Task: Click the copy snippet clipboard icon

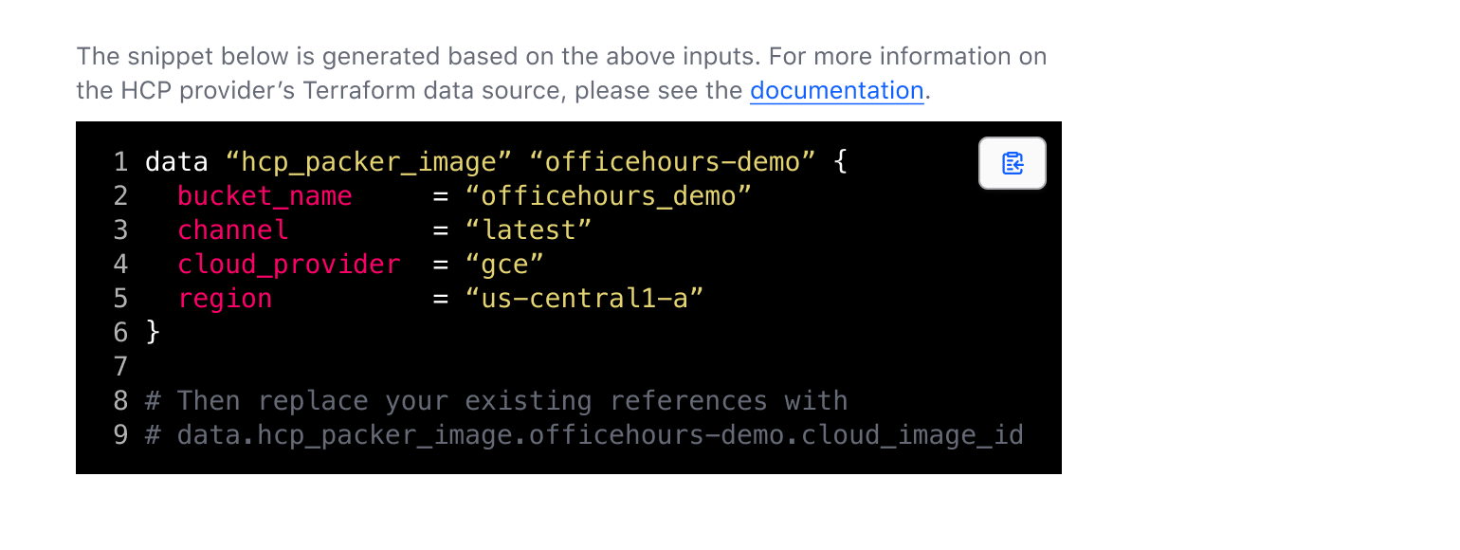Action: 1012,163
